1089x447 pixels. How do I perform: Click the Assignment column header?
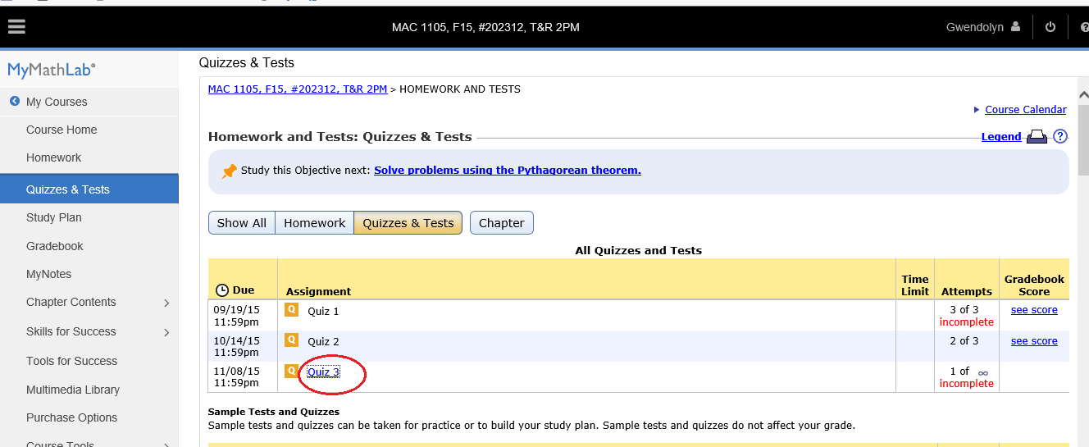click(x=318, y=291)
